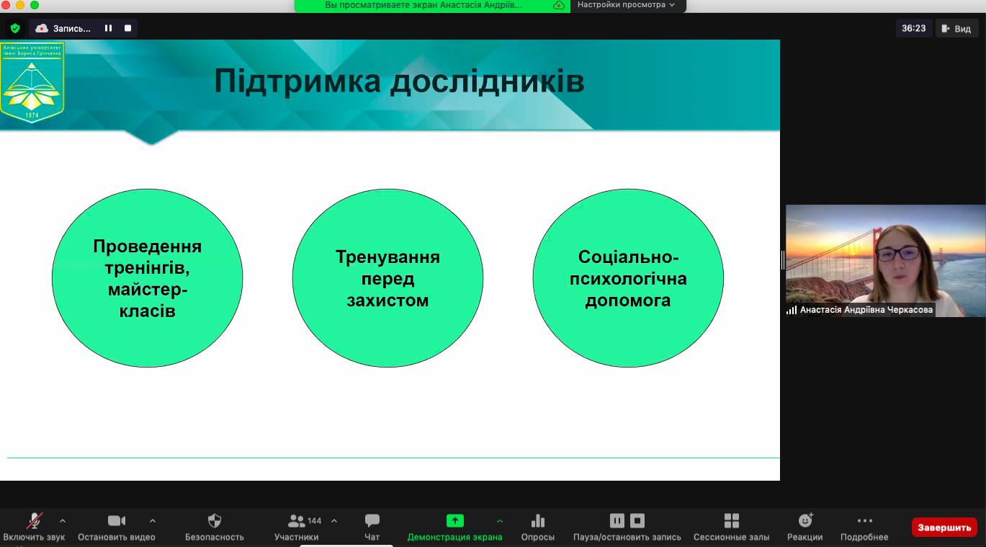Click the red Завершить button
The height and width of the screenshot is (547, 986).
(944, 528)
